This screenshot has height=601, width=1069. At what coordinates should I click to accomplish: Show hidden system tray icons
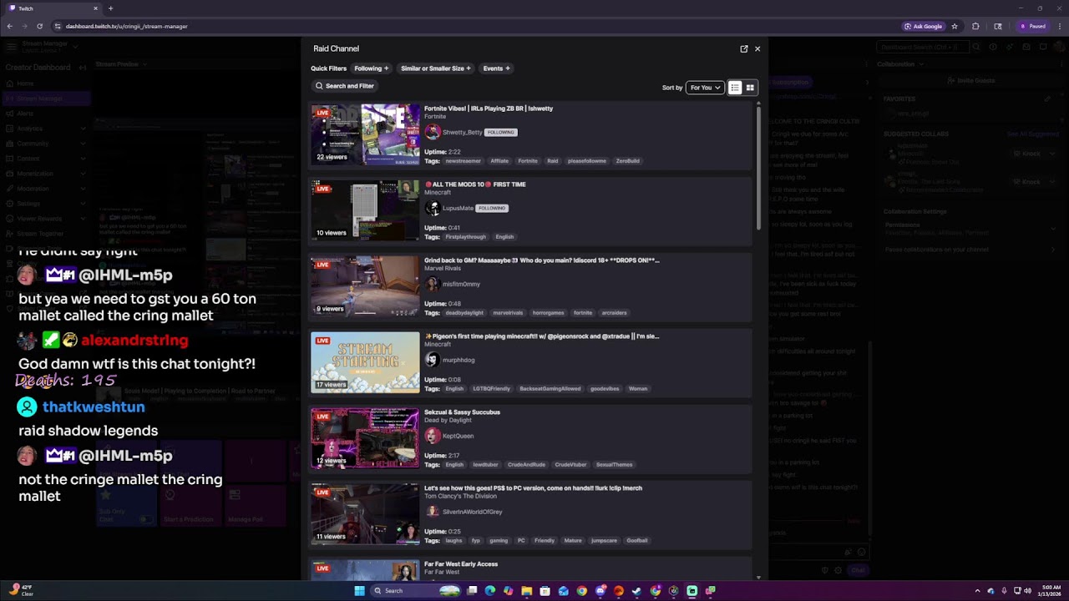click(977, 591)
